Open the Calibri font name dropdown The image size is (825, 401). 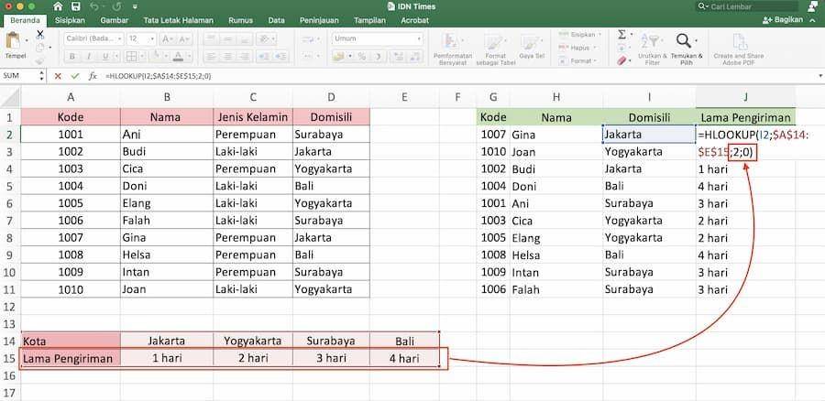tap(94, 38)
